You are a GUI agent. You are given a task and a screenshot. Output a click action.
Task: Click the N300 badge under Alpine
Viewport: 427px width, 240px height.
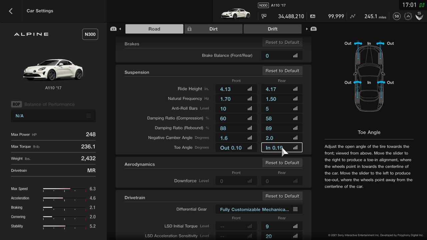pyautogui.click(x=90, y=34)
